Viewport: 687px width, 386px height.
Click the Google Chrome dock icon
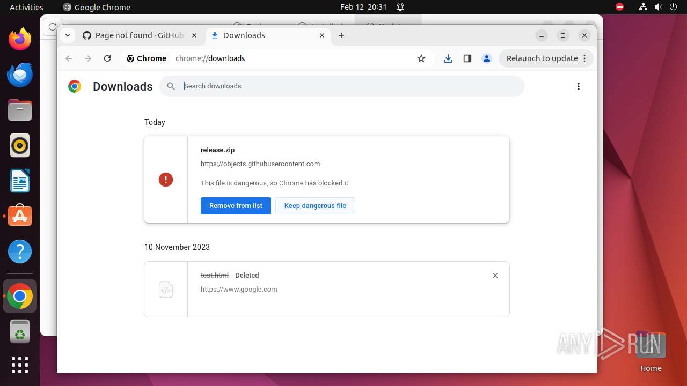(x=20, y=296)
